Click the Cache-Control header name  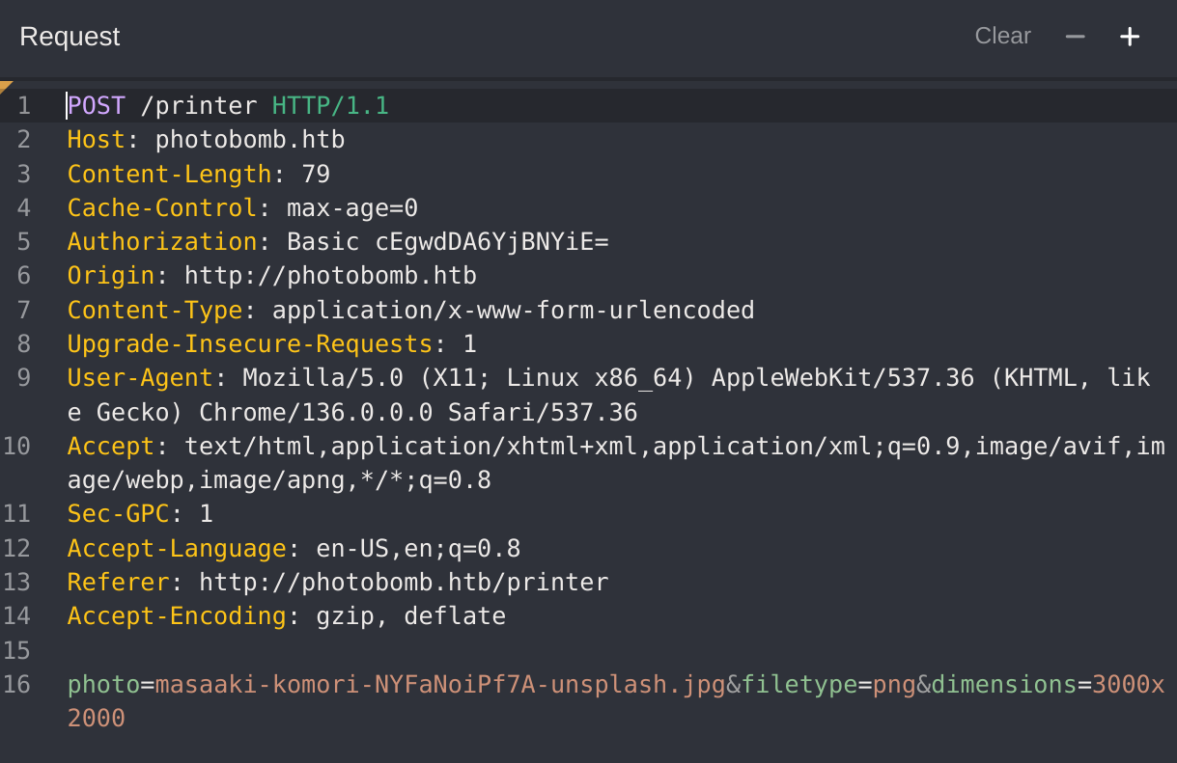tap(162, 207)
